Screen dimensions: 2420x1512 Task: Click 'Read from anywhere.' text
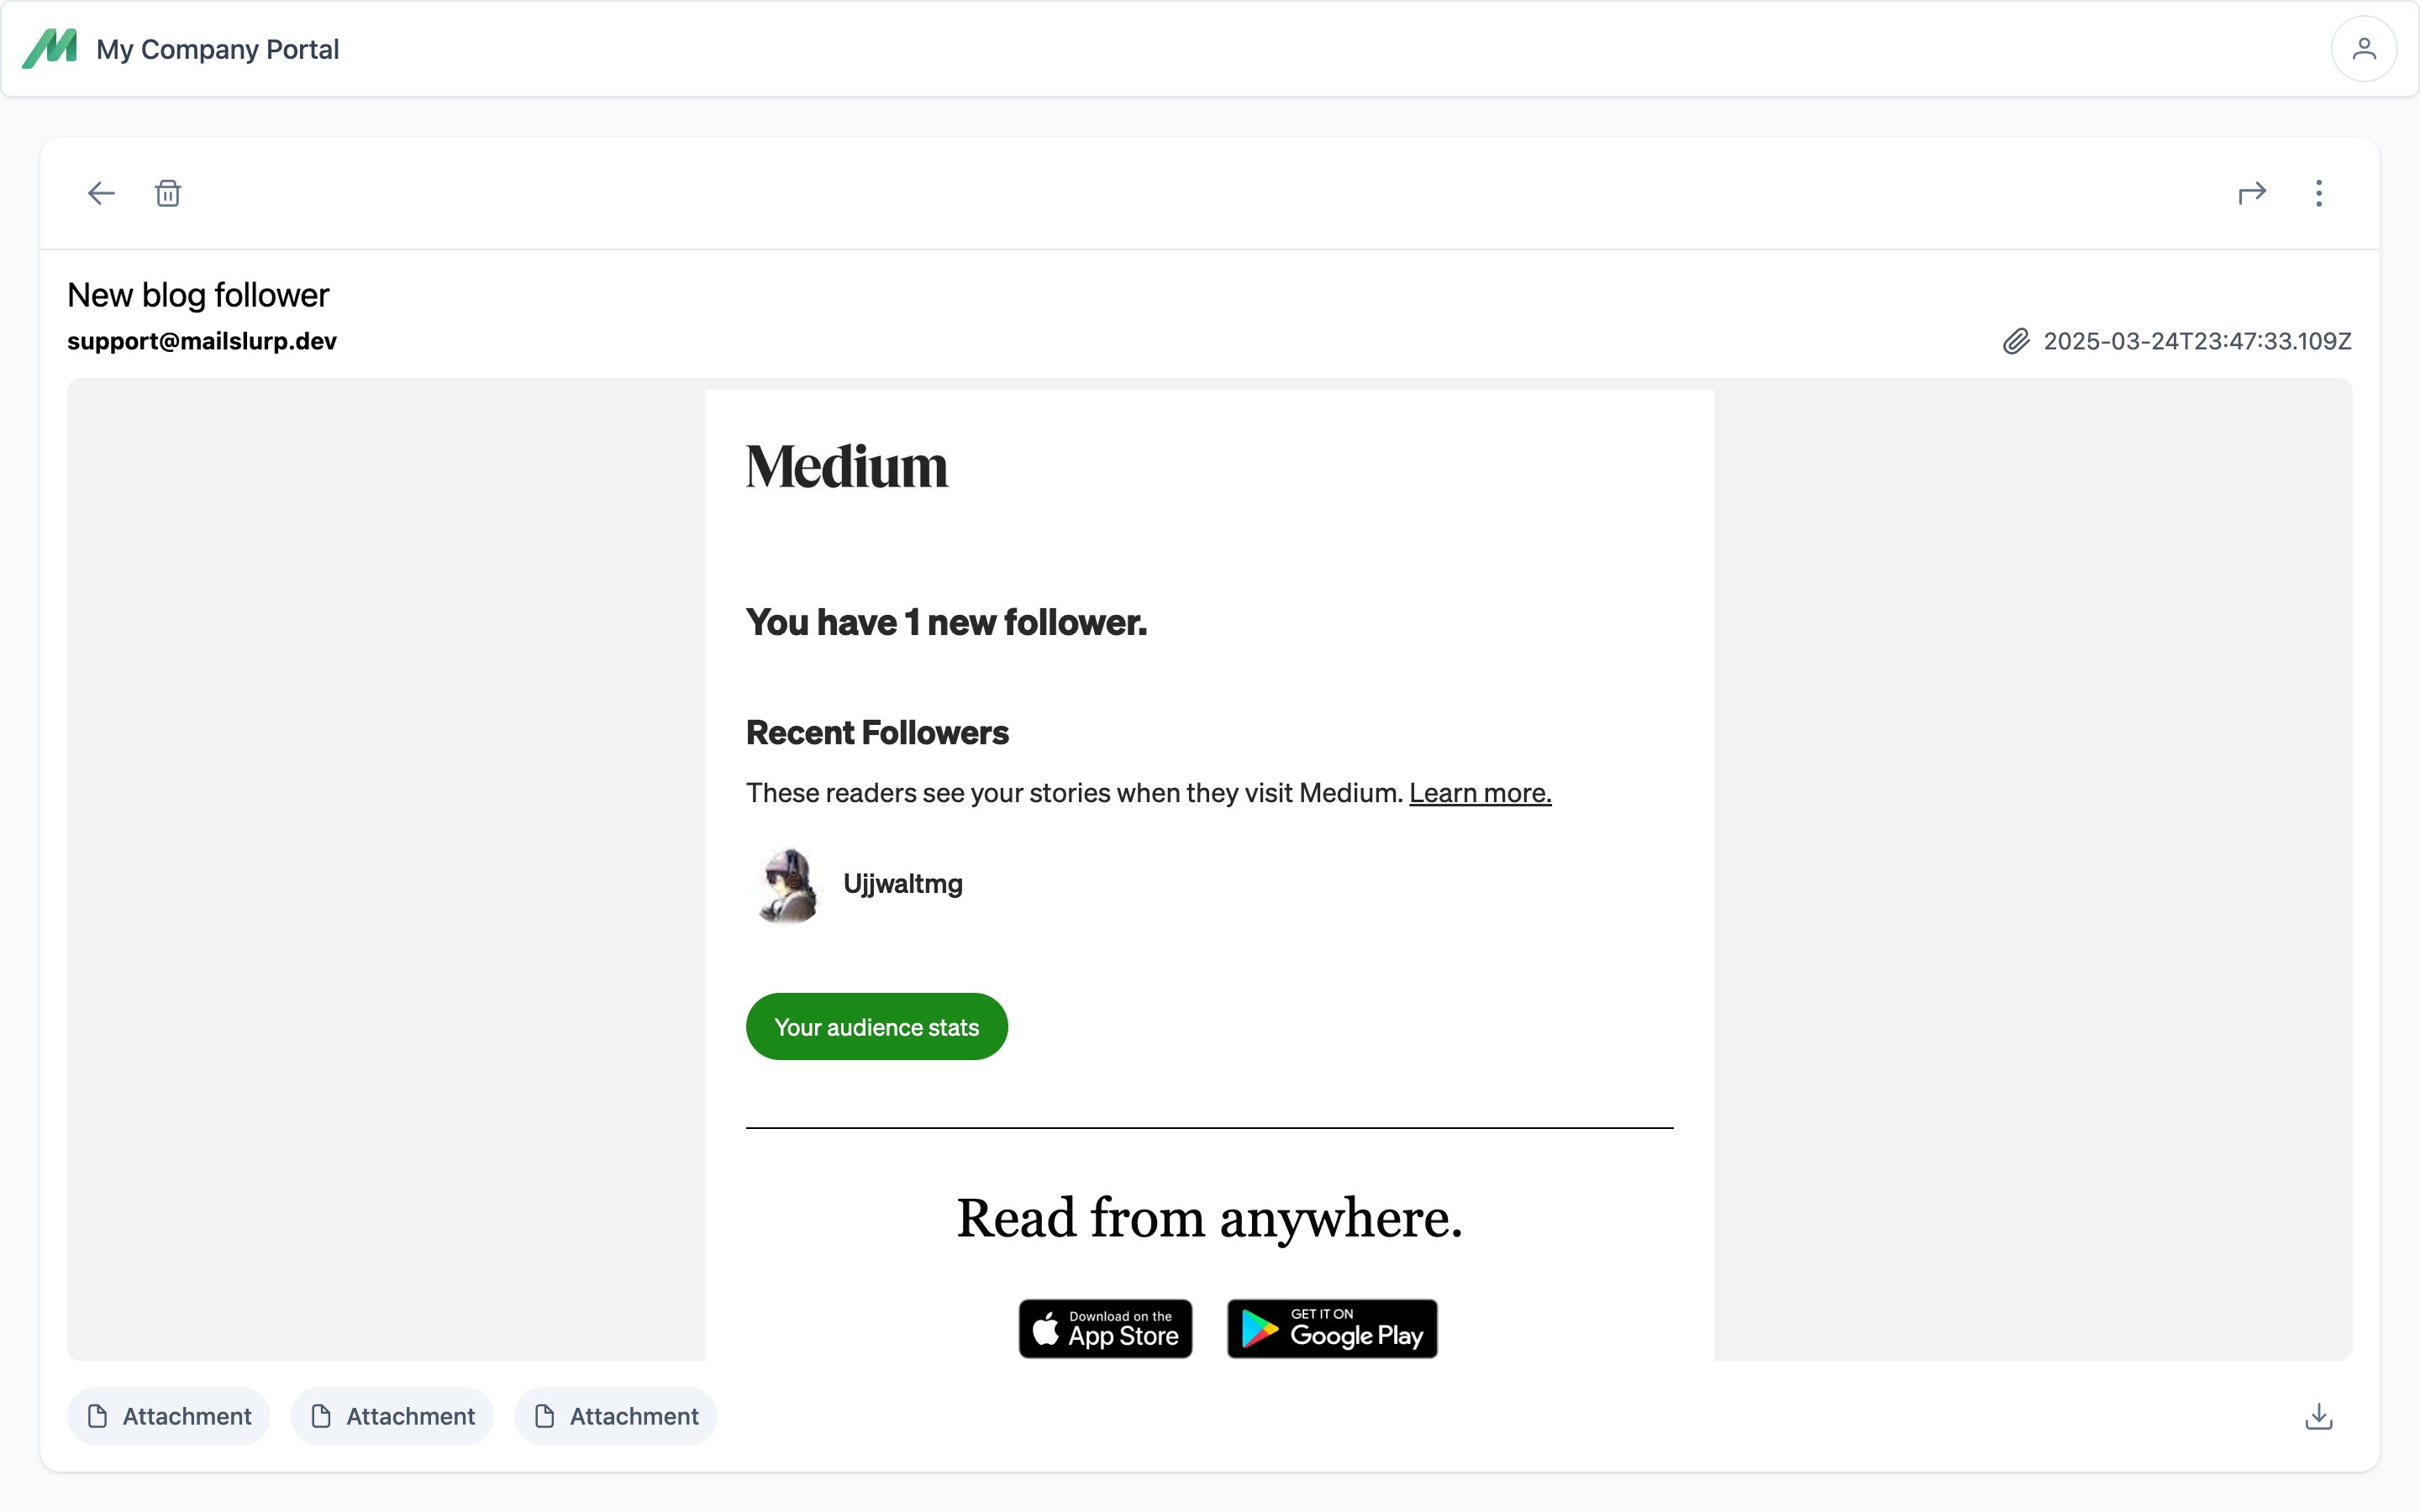(x=1209, y=1218)
